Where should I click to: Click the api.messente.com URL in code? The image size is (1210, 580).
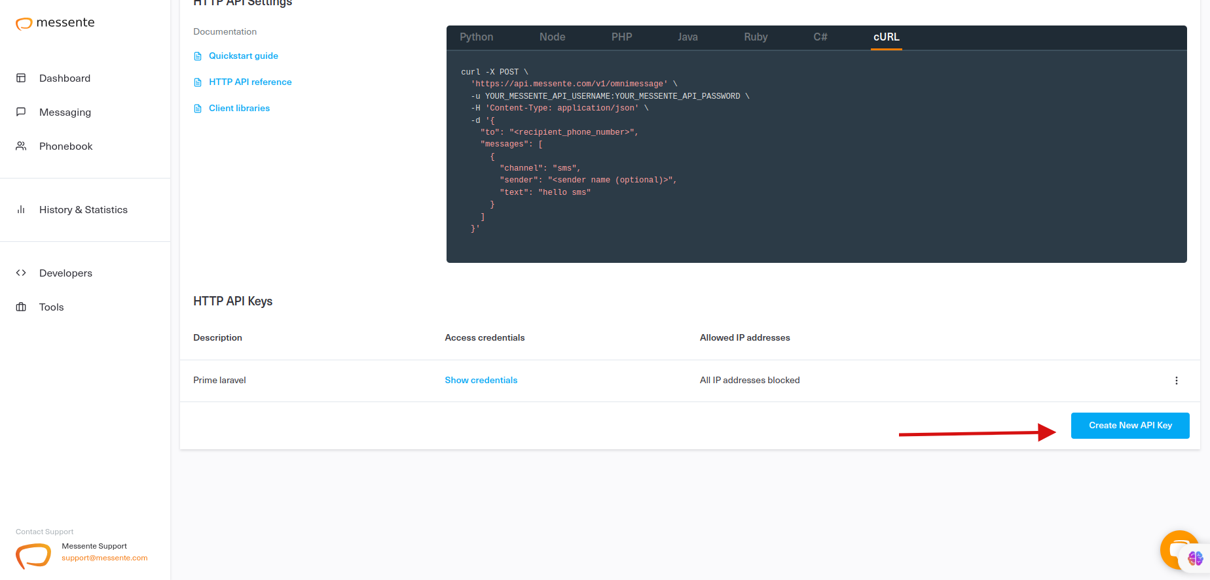[x=571, y=84]
